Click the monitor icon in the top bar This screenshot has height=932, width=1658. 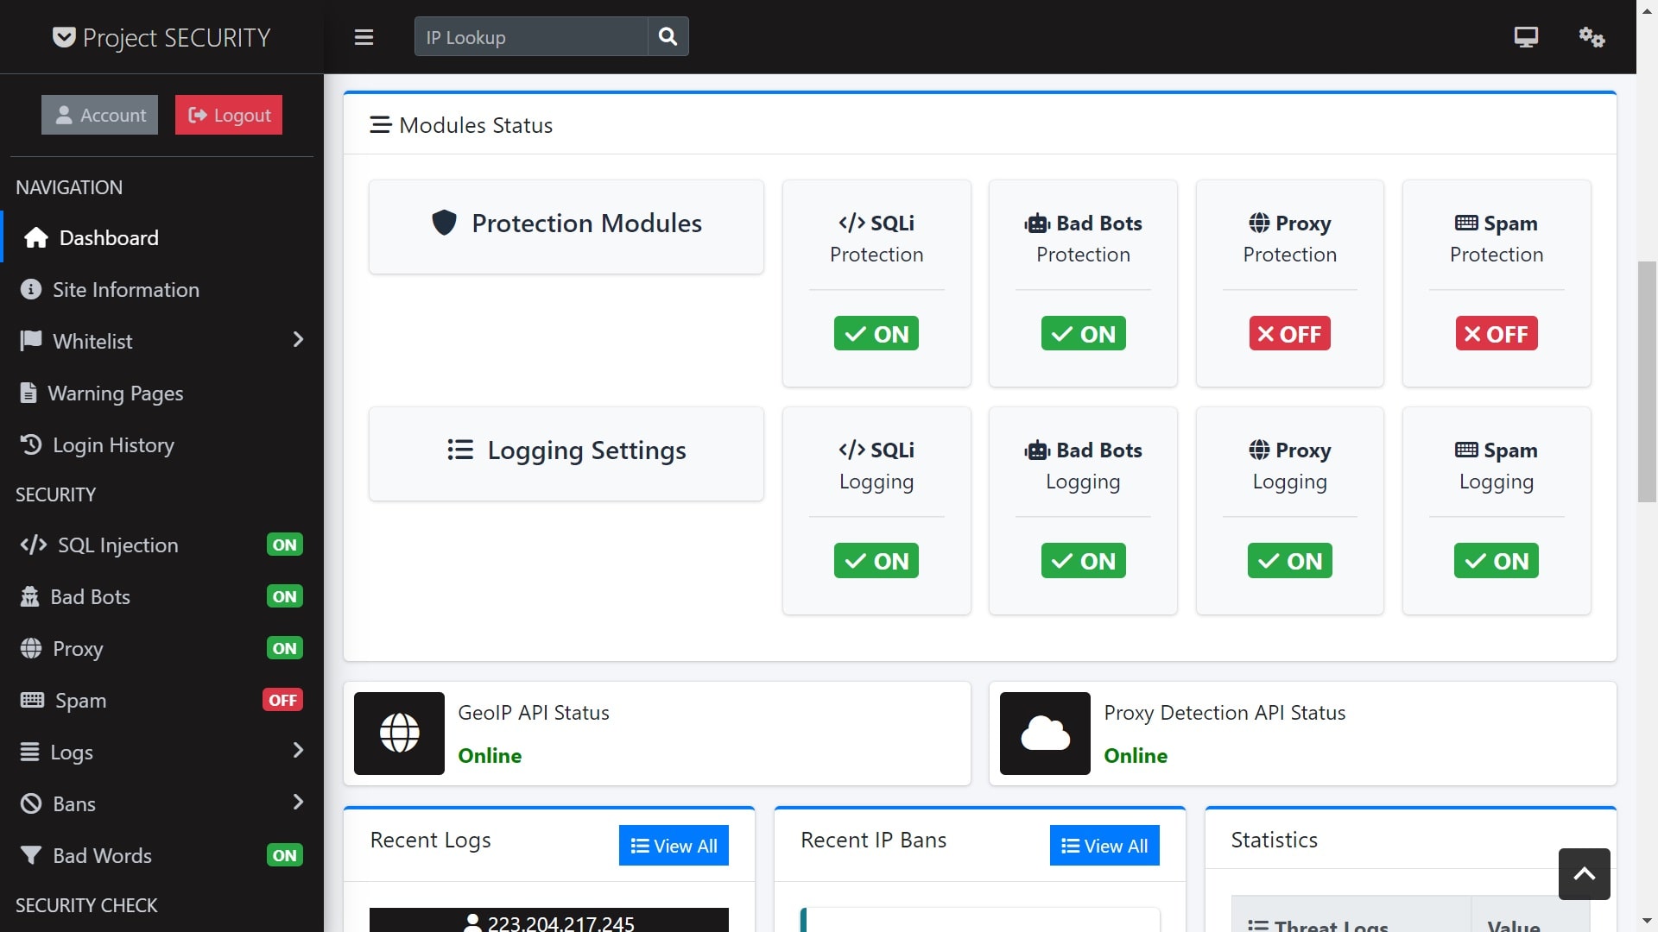pos(1525,36)
